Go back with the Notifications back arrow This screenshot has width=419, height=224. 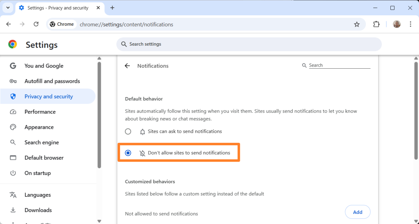[x=127, y=65]
